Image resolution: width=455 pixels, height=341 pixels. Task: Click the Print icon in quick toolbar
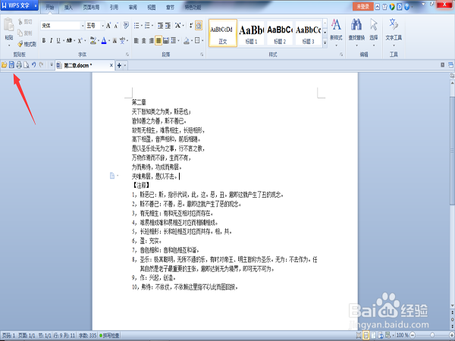(19, 65)
